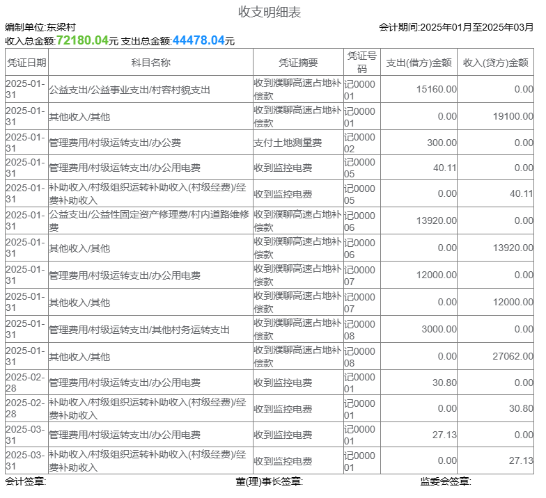Image resolution: width=546 pixels, height=498 pixels.
Task: Click the 支出(借方)金额 column header
Action: click(x=419, y=63)
